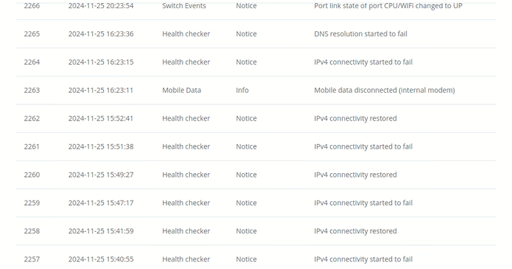This screenshot has height=269, width=512.
Task: Select event ID 2265
Action: pyautogui.click(x=32, y=34)
